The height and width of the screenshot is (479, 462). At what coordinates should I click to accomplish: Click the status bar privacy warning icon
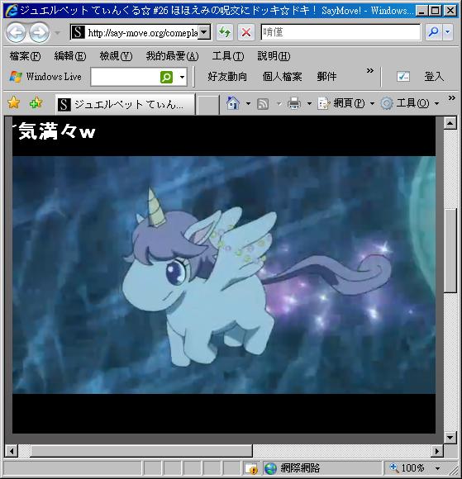(252, 468)
